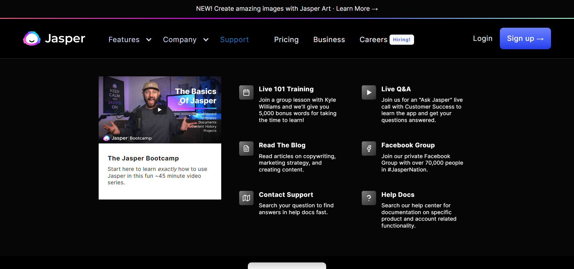Go to the Pricing page
The image size is (574, 269).
point(286,40)
